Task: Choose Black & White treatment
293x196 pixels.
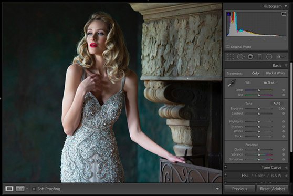Action: click(276, 73)
